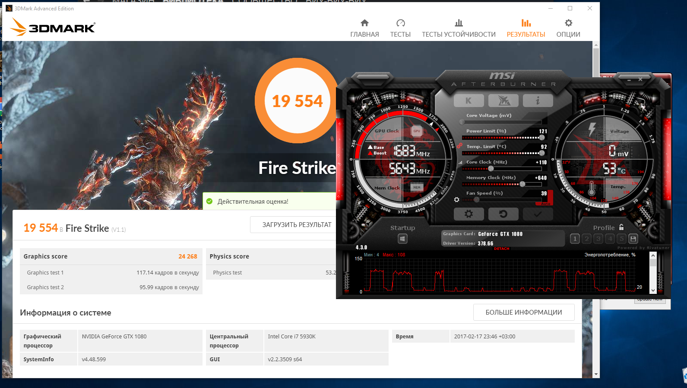Click Afterburner graph scroll down arrow

click(x=653, y=290)
